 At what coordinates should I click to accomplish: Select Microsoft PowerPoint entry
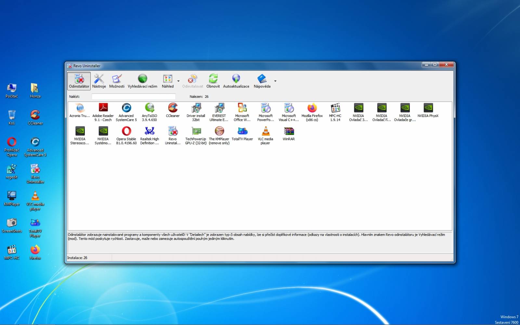[x=266, y=112]
